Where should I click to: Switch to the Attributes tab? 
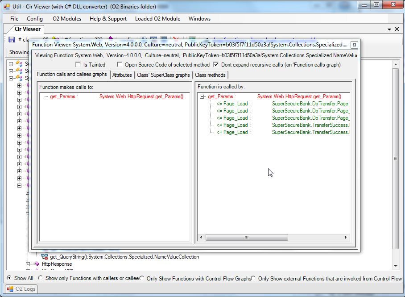click(122, 75)
